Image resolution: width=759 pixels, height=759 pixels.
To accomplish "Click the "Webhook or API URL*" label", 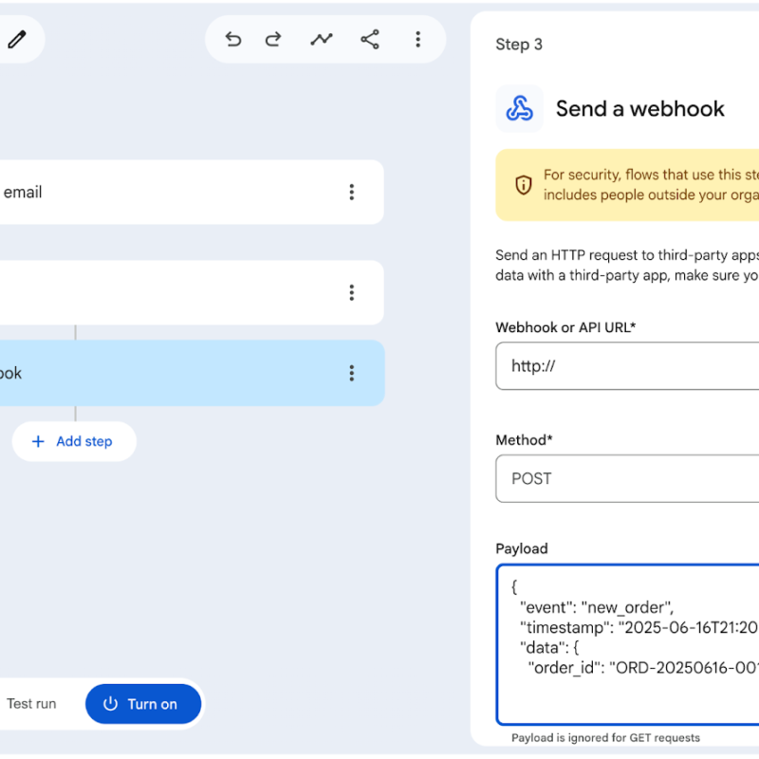I will pos(565,327).
